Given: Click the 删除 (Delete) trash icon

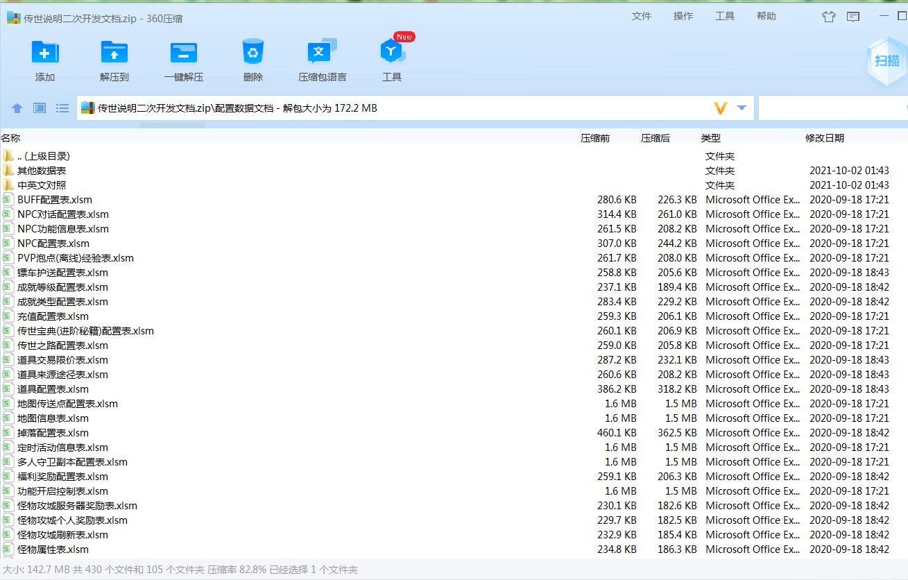Looking at the screenshot, I should [x=253, y=53].
